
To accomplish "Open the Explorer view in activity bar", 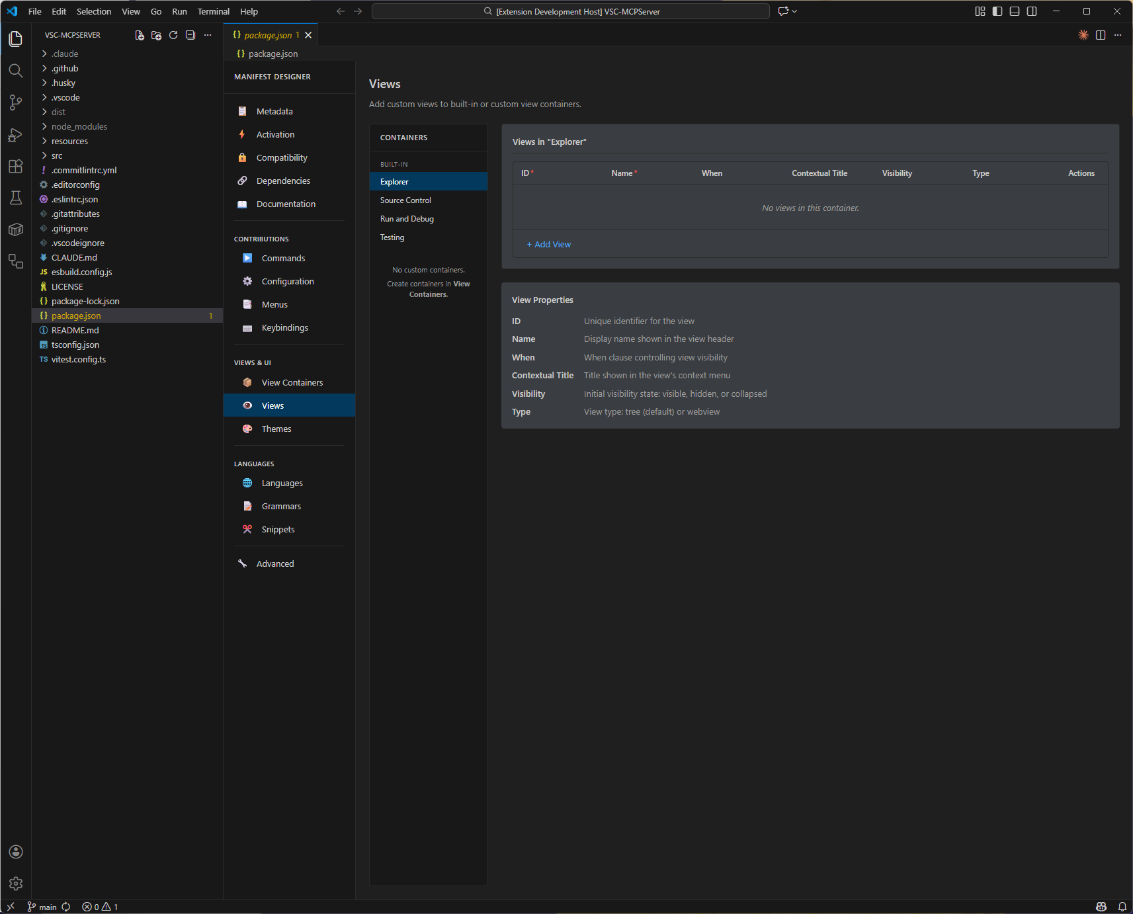I will coord(16,39).
